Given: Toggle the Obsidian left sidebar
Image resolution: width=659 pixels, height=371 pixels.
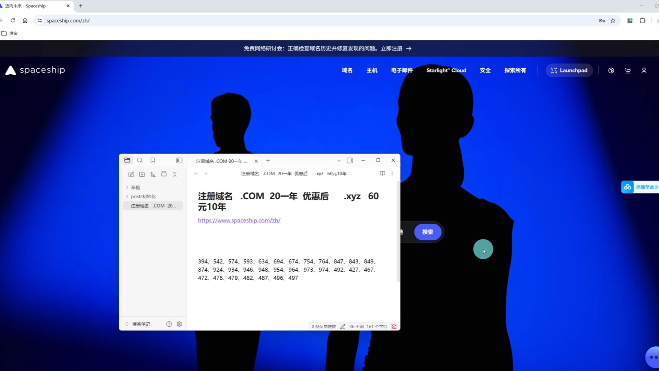Looking at the screenshot, I should pos(179,160).
